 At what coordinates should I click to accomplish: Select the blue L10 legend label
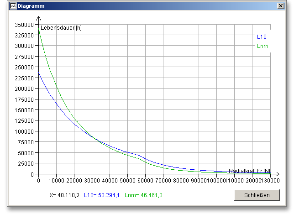click(262, 37)
